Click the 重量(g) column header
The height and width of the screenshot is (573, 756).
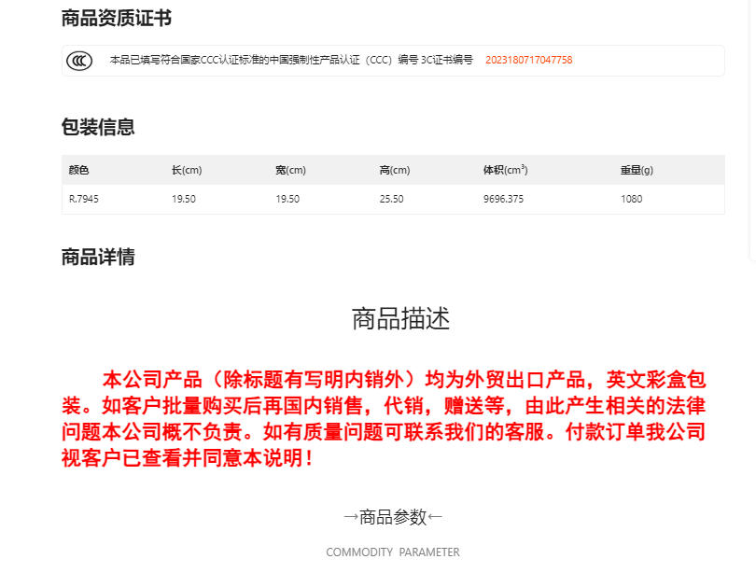(637, 170)
